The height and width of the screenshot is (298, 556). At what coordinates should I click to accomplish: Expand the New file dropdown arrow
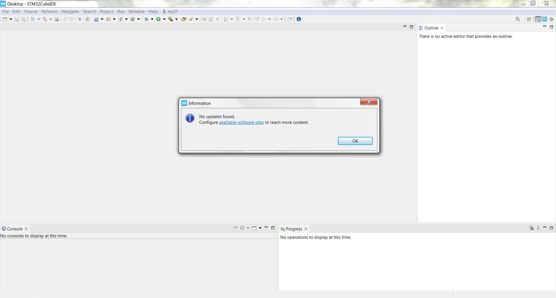11,19
